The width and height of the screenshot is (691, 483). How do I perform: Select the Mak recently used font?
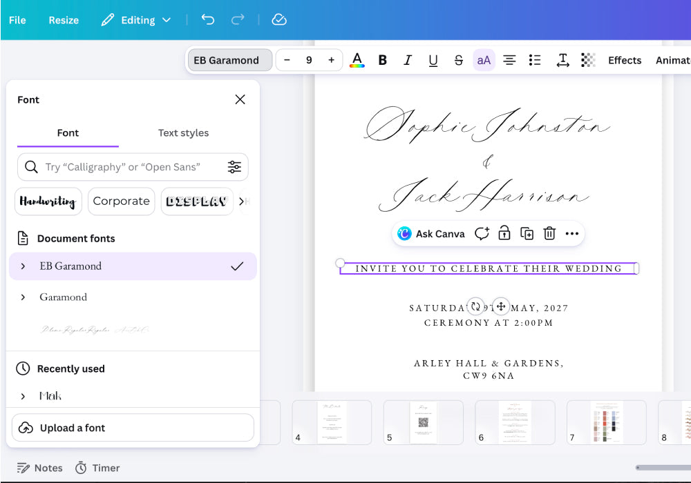point(50,396)
